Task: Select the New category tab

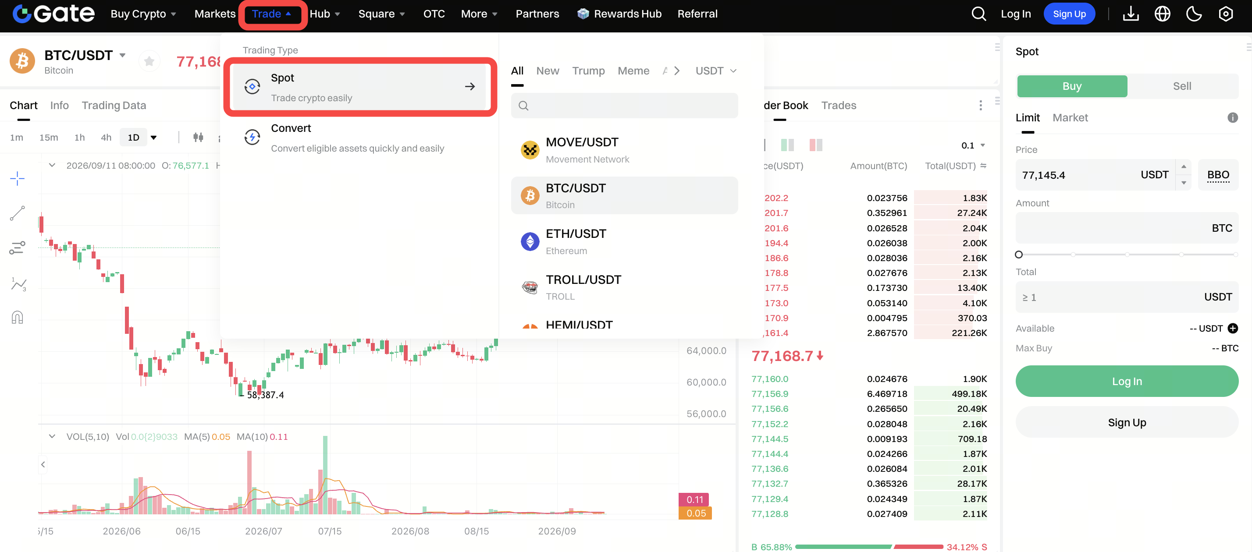Action: coord(548,71)
